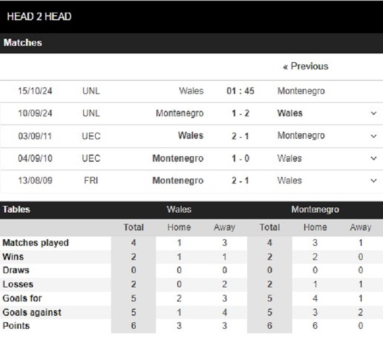Click the Wales column header in Tables
383x337 pixels.
click(x=179, y=210)
